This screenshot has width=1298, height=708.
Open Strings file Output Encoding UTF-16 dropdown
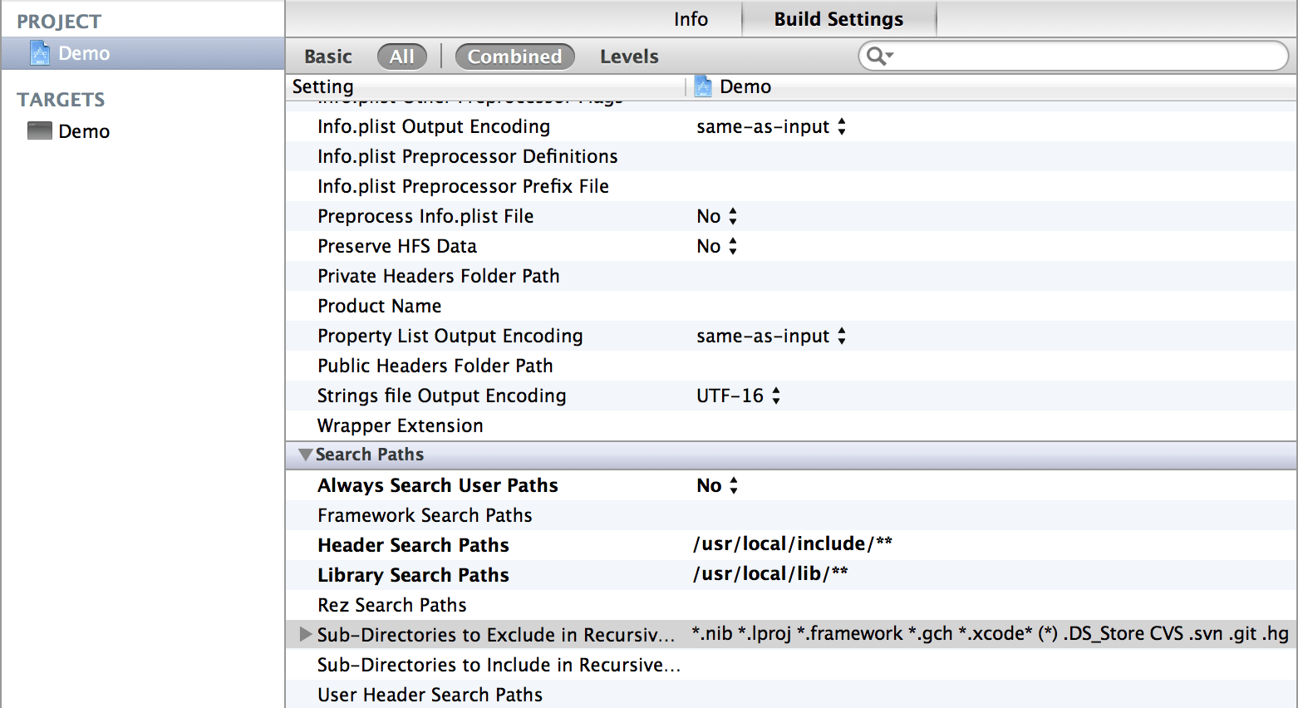pos(738,396)
